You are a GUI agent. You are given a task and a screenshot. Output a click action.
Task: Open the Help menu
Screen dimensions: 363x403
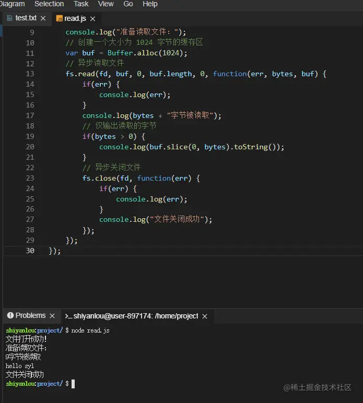(x=150, y=4)
